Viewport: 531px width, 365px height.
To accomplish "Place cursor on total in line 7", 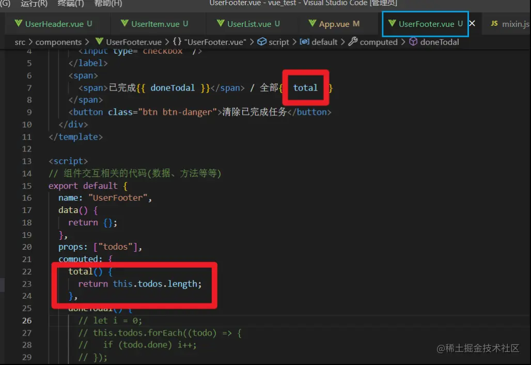I will pyautogui.click(x=305, y=88).
